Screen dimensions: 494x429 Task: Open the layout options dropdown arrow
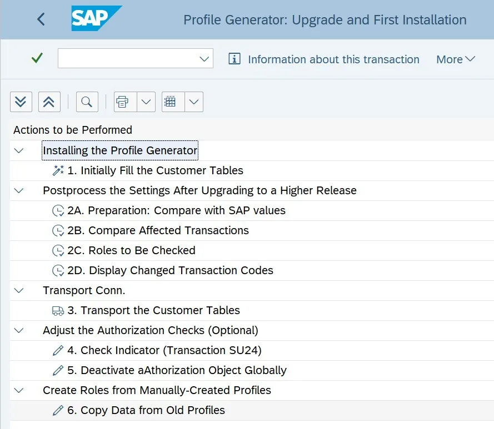click(x=194, y=102)
